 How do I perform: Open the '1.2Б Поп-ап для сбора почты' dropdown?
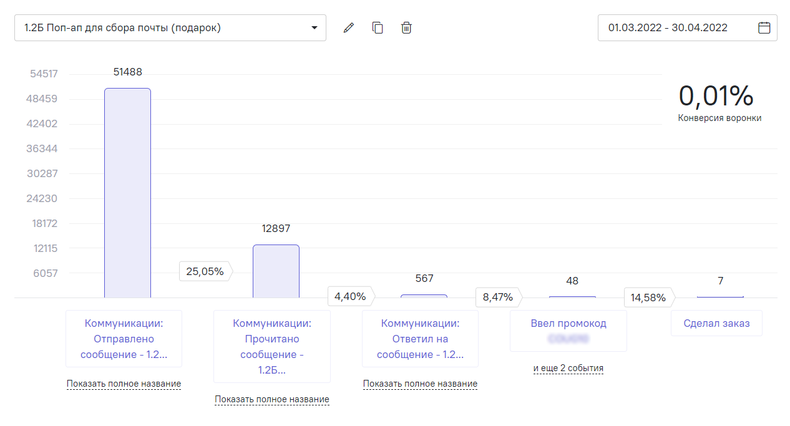point(170,28)
